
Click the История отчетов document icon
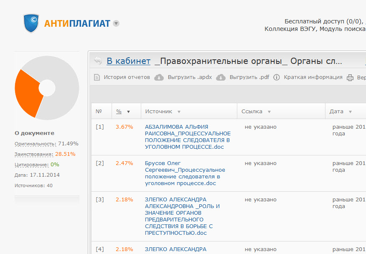pos(97,77)
